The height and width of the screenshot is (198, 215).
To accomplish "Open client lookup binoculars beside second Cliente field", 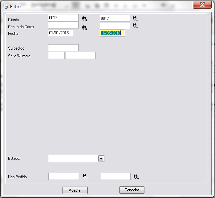I will pos(135,19).
